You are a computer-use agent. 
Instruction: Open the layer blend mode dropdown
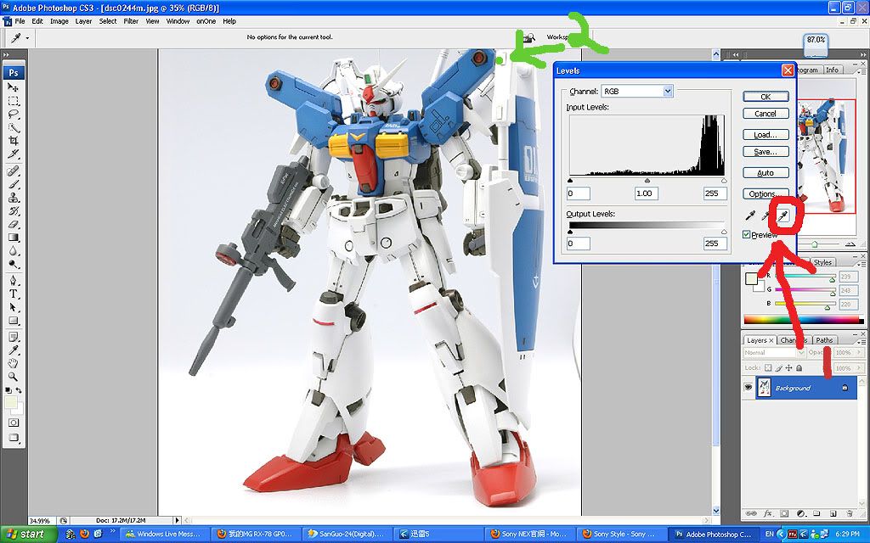point(774,352)
